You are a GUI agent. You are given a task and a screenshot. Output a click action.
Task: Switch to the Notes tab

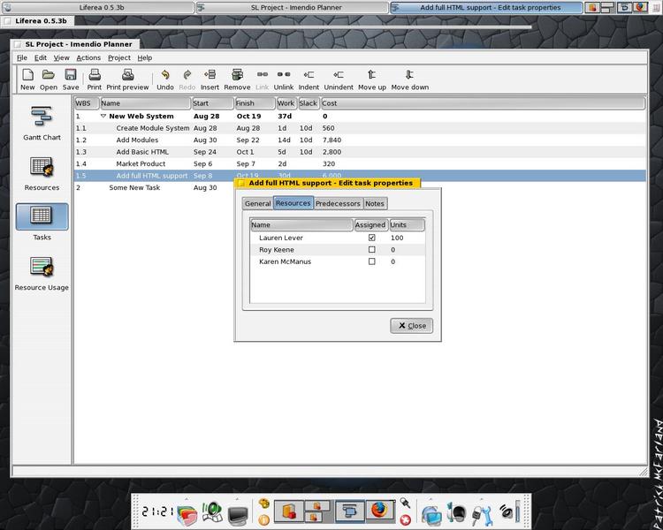[375, 203]
